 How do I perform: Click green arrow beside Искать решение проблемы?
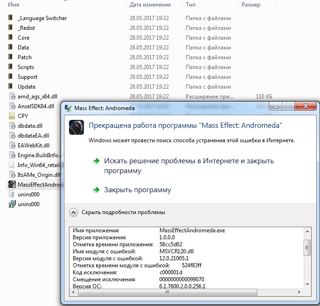pyautogui.click(x=96, y=161)
